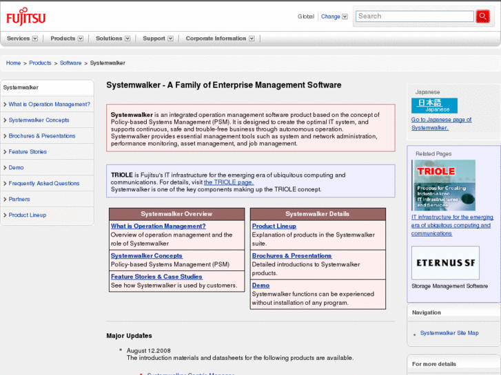Click the Navigation panel heading
The height and width of the screenshot is (375, 501).
[x=427, y=312]
